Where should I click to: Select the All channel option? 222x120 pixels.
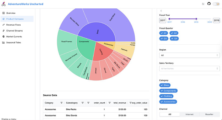tap(170, 114)
